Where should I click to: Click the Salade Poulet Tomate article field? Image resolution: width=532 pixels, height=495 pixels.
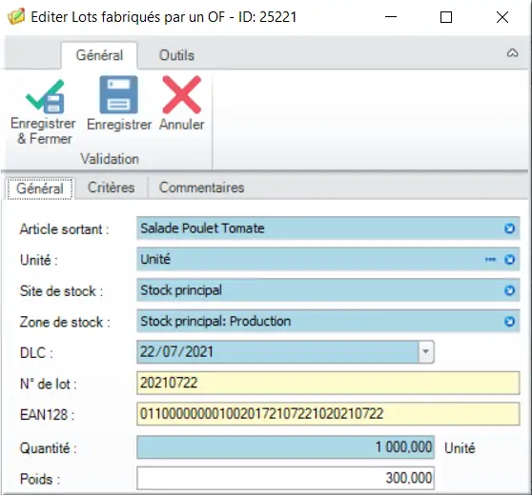(x=328, y=228)
